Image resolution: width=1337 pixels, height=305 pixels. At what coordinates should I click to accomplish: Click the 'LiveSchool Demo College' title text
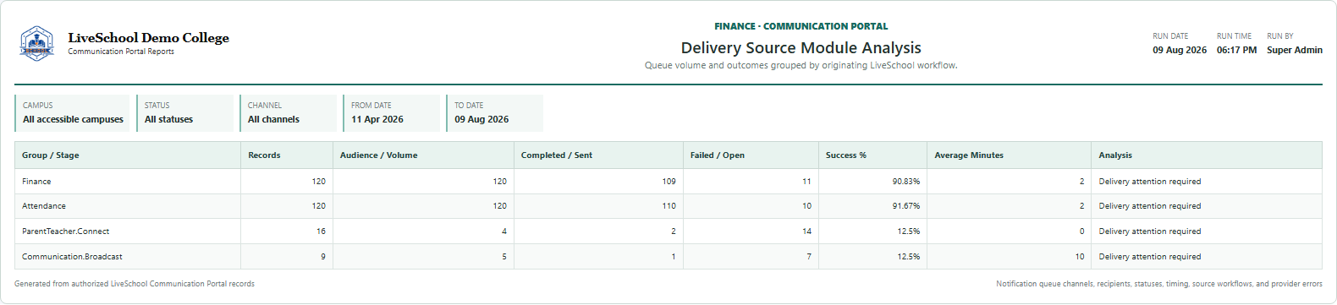(x=148, y=38)
